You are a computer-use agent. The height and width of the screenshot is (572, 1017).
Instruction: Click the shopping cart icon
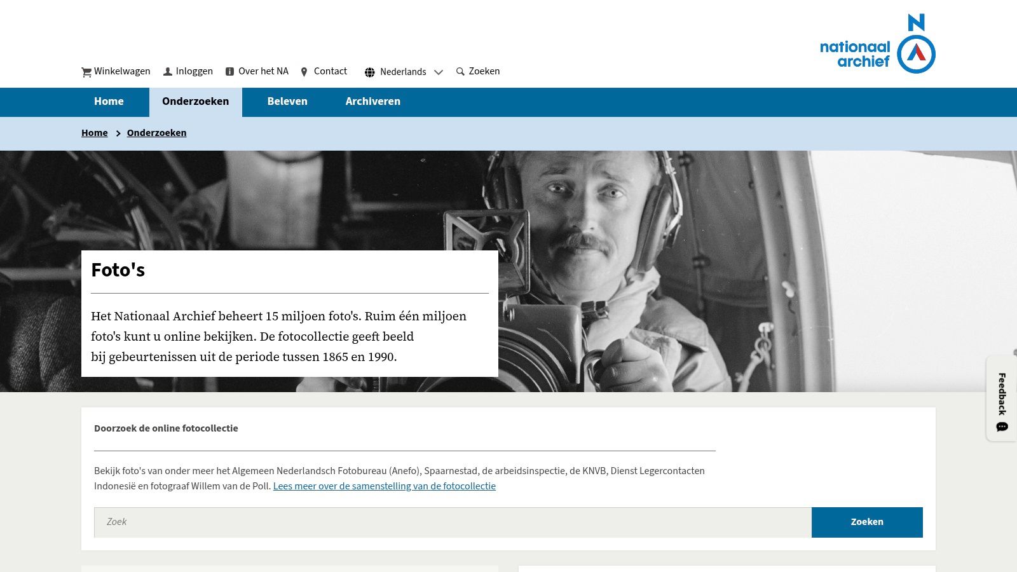pos(86,72)
